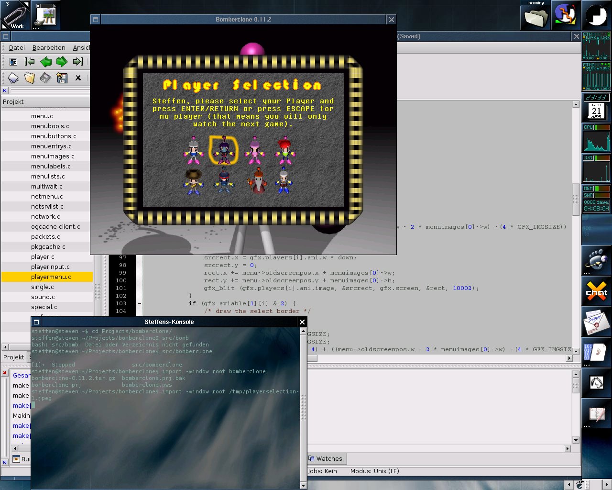This screenshot has width=612, height=490.
Task: Click editor horizontal scrollbar right arrow
Action: pyautogui.click(x=569, y=357)
